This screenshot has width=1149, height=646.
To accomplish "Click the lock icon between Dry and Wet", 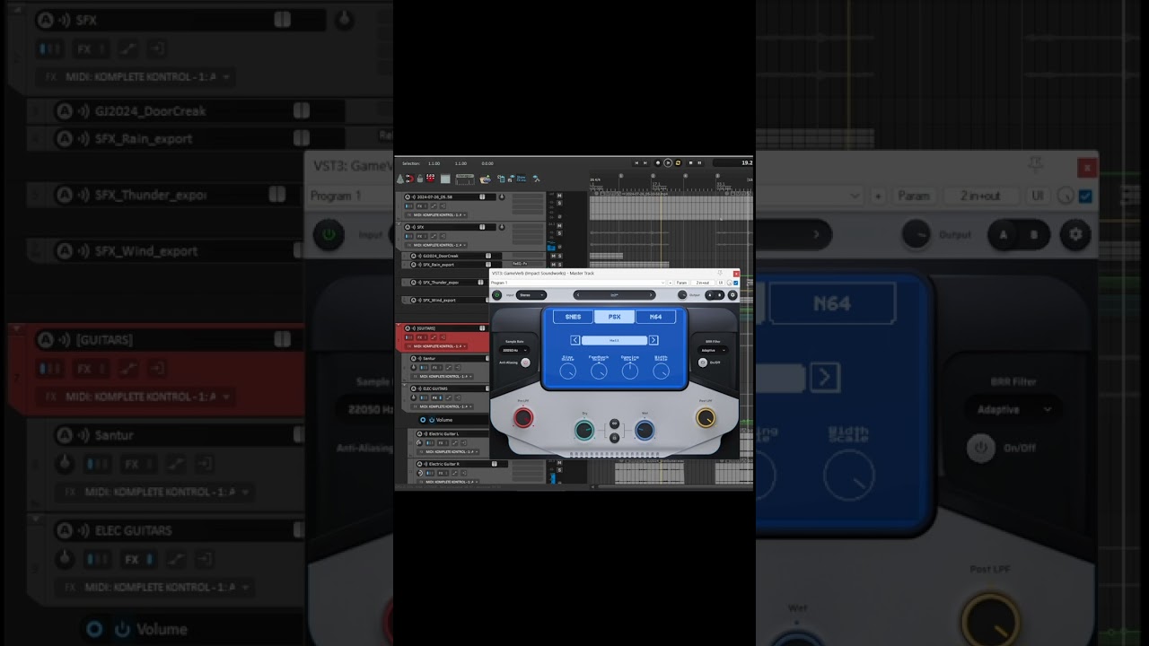I will [x=614, y=438].
